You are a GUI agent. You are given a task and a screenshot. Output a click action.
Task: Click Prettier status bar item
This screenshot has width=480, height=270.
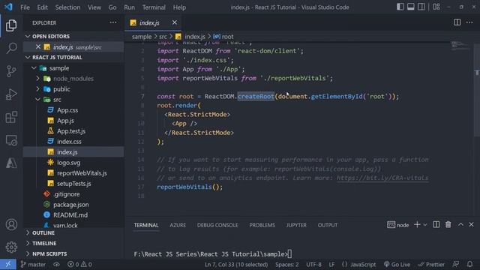point(431,264)
